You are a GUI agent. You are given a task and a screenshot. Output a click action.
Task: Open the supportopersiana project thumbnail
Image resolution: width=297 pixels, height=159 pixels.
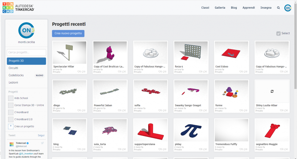tap(150, 130)
